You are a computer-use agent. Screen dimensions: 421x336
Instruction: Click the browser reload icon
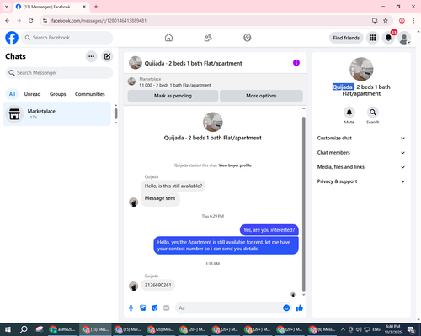click(31, 21)
